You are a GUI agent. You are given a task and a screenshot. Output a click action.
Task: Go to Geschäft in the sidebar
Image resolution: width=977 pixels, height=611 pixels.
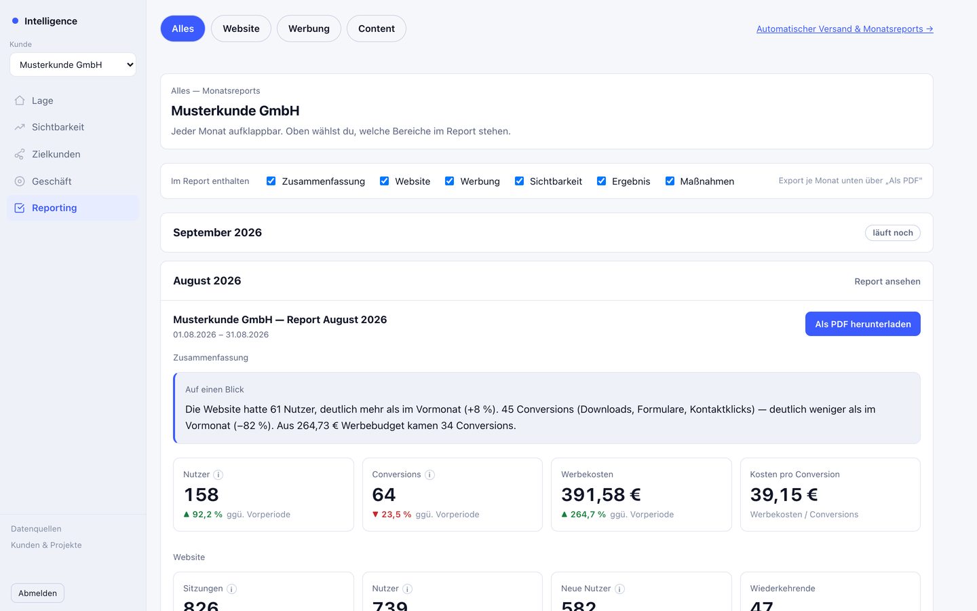tap(73, 181)
